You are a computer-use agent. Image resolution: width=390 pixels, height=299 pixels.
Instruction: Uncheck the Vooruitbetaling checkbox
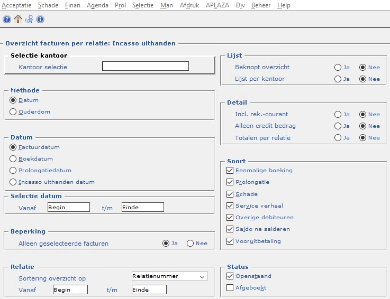tap(230, 241)
